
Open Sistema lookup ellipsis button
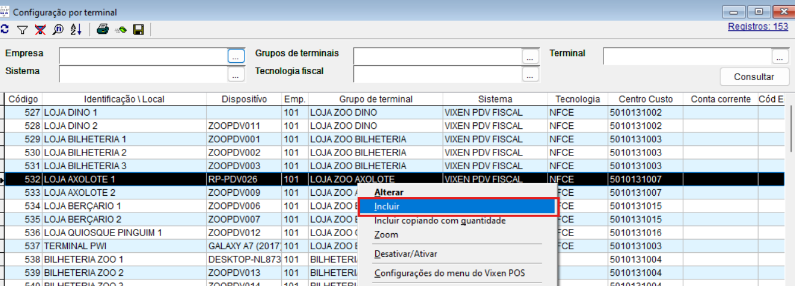point(236,74)
